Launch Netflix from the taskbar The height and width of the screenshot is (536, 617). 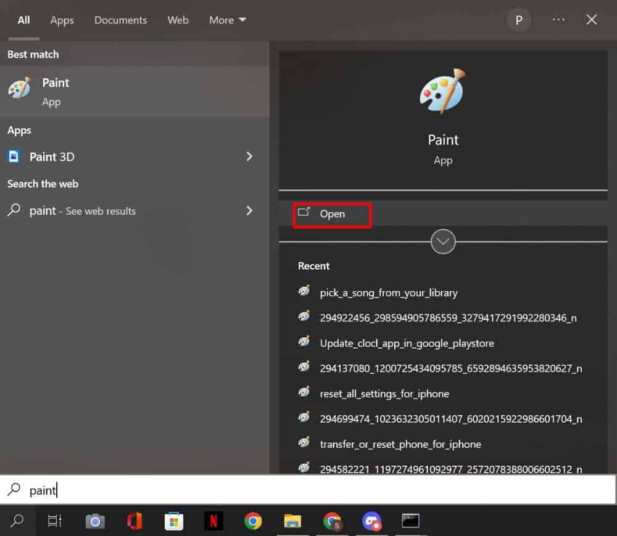[x=213, y=521]
